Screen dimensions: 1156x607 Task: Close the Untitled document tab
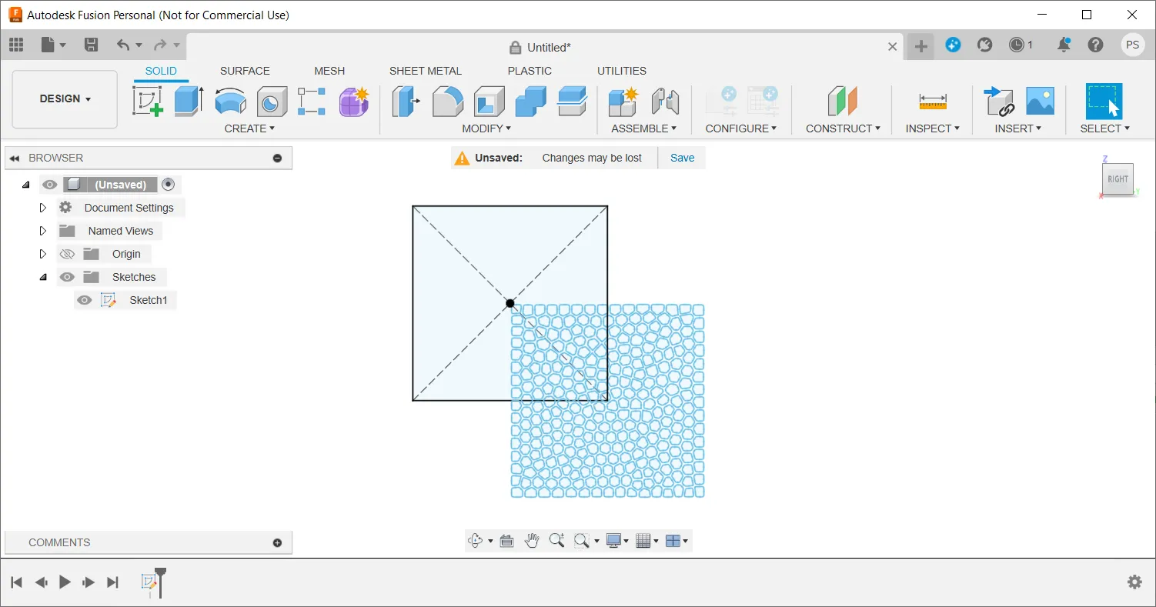[893, 47]
